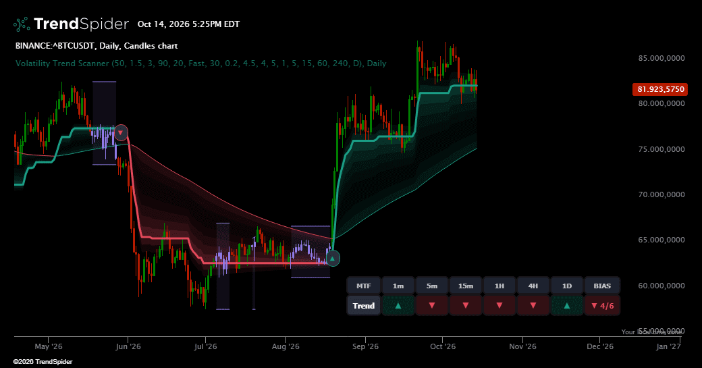
Task: Click the 4H trend down-arrow cell
Action: click(533, 306)
